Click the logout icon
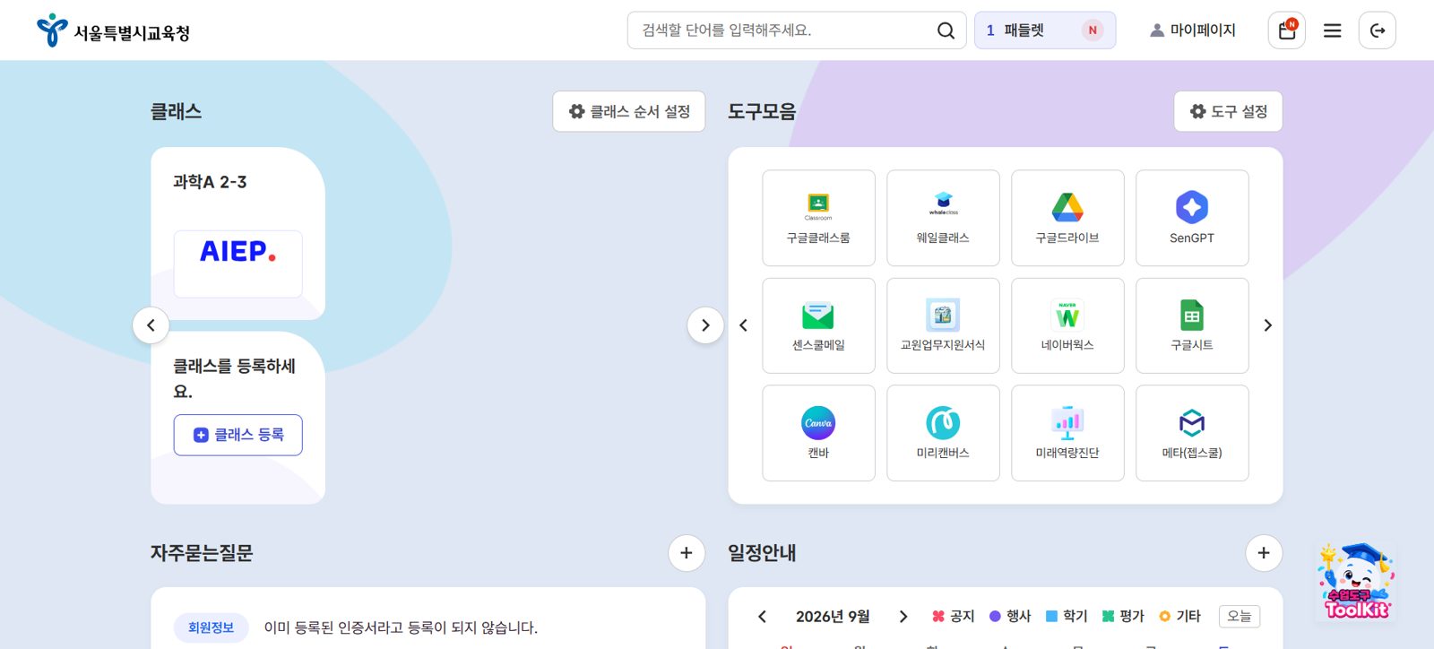This screenshot has height=649, width=1434. click(x=1378, y=30)
